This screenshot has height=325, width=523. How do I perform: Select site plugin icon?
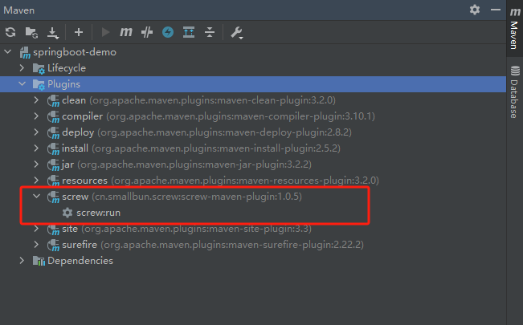tap(53, 230)
